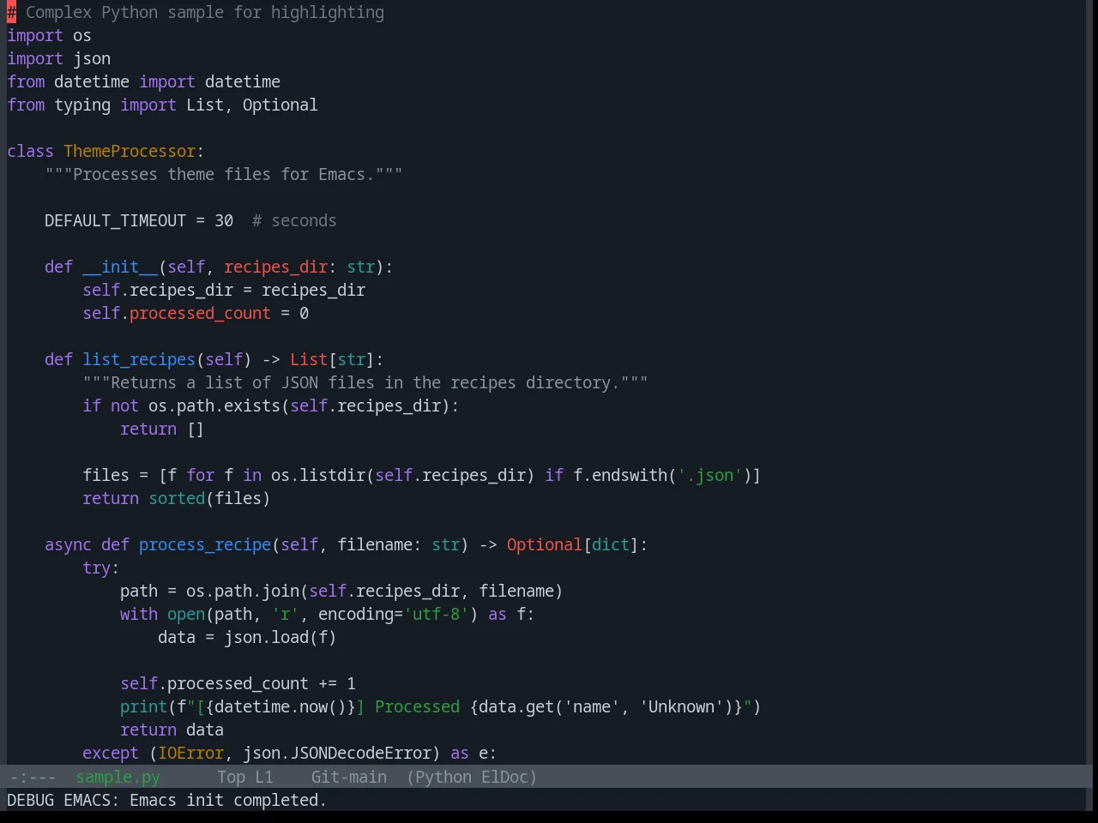
Task: Click the 'Processes theme files for Emacs' docstring
Action: point(224,174)
